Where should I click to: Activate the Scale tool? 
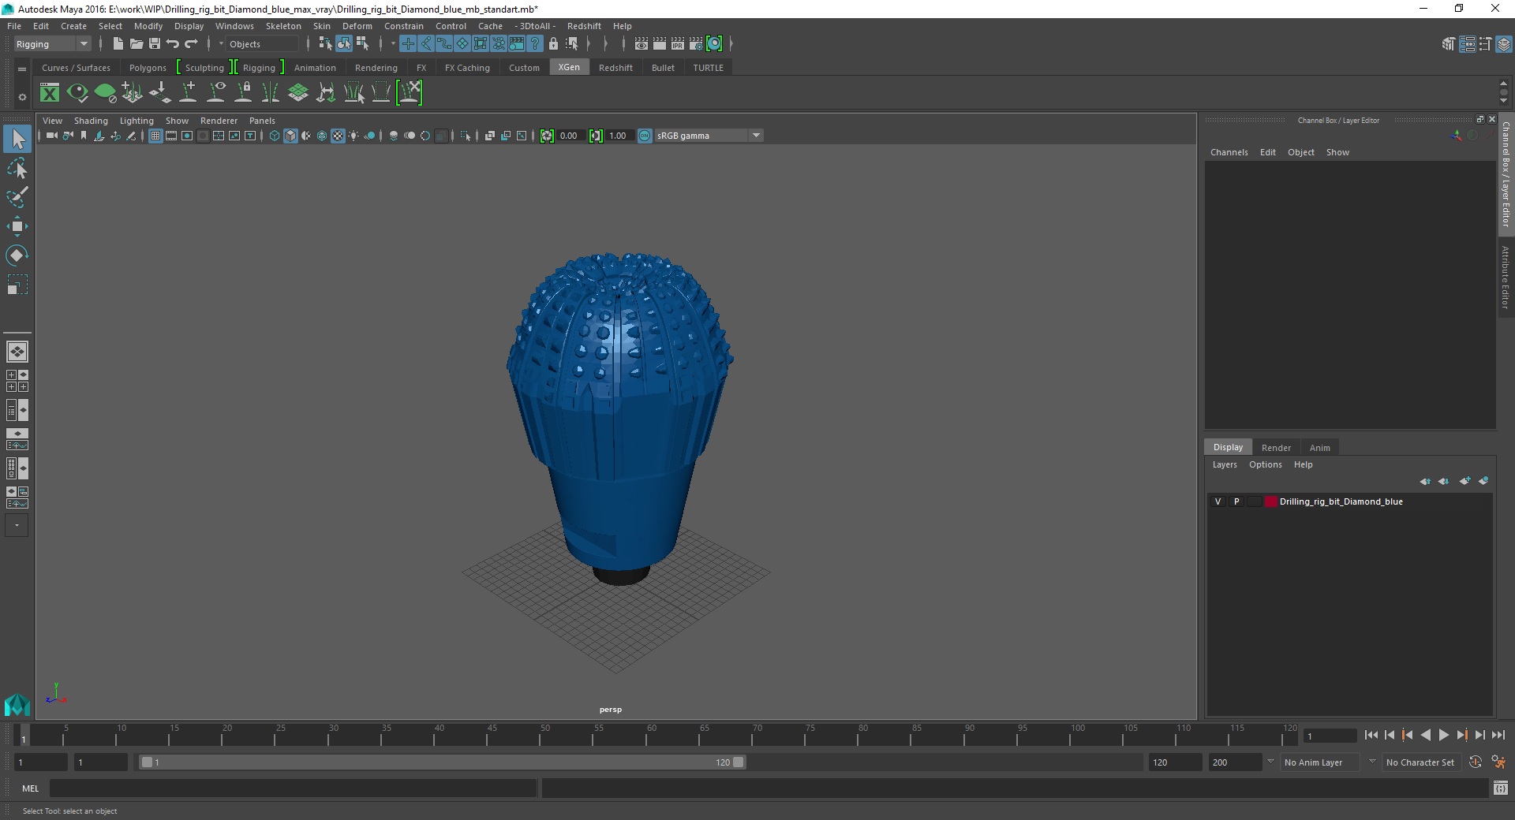point(17,285)
